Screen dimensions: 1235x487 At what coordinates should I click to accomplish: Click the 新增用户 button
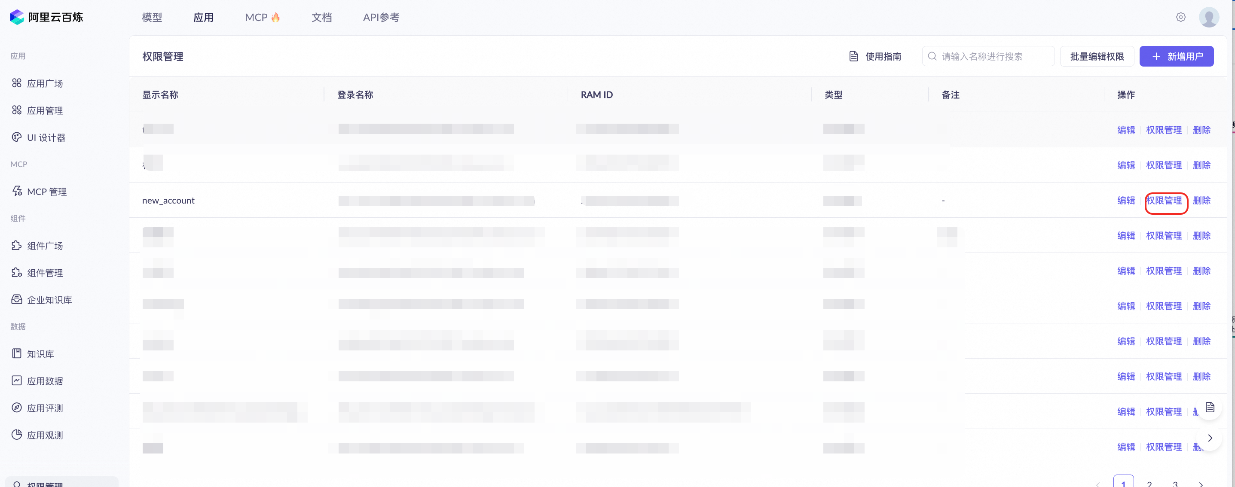point(1177,56)
